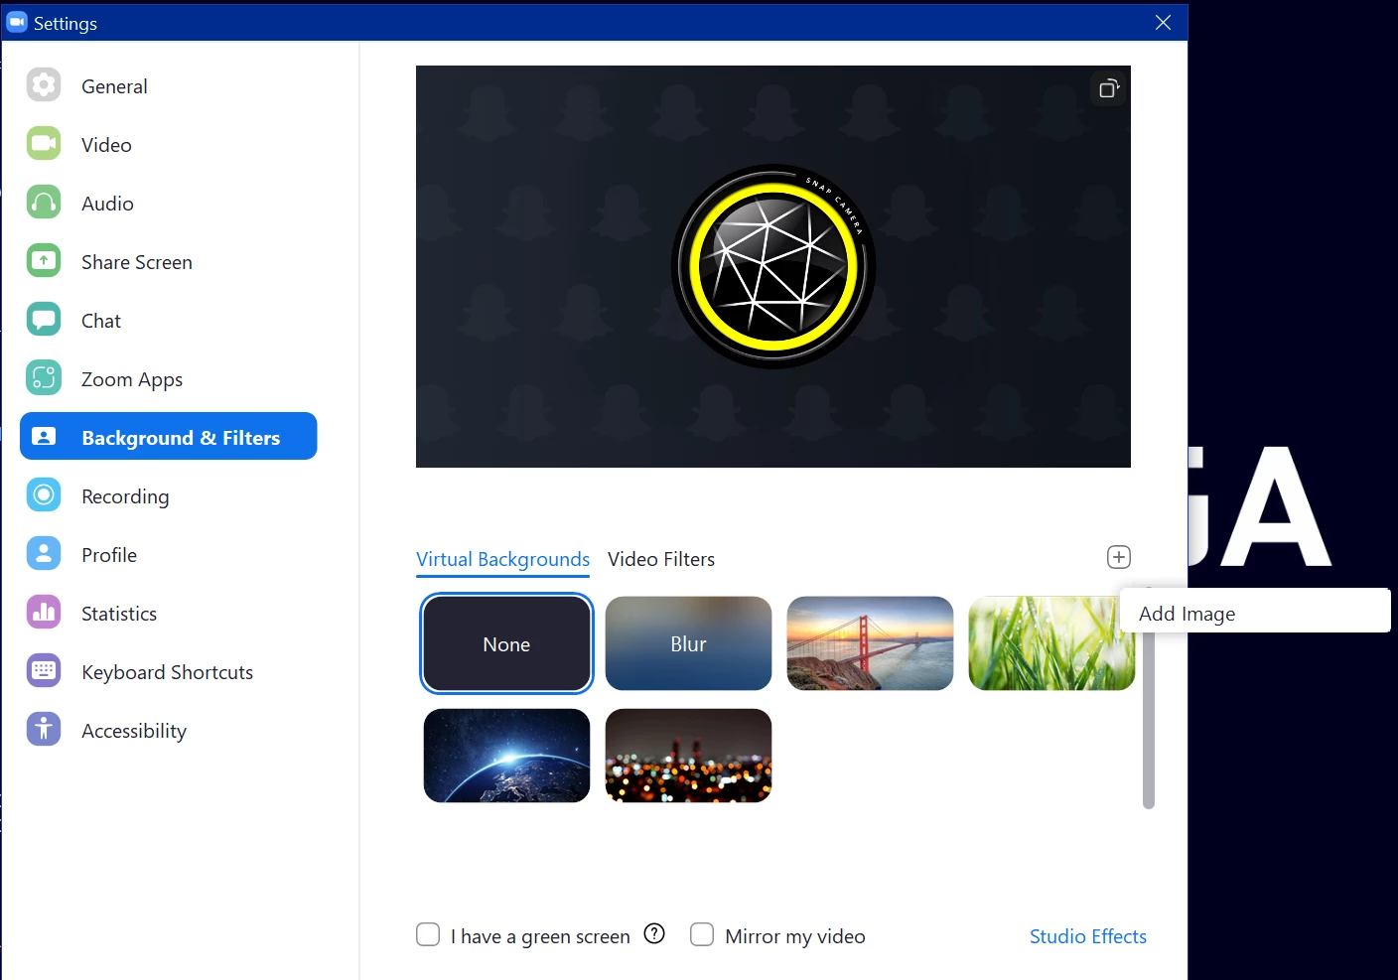This screenshot has height=980, width=1398.
Task: Go to the Audio settings label
Action: [107, 204]
